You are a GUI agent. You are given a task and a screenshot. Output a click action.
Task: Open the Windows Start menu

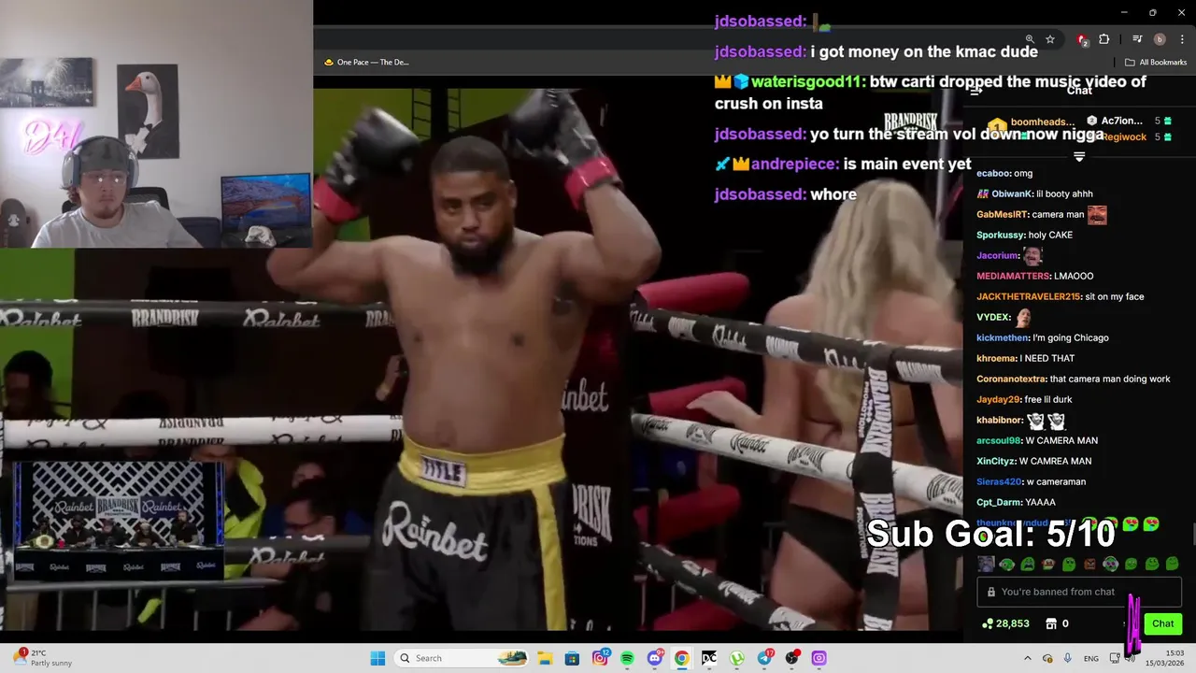click(377, 658)
